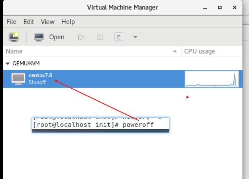This screenshot has width=249, height=179.
Task: Click the monitor icon beside Open
Action: pyautogui.click(x=39, y=37)
